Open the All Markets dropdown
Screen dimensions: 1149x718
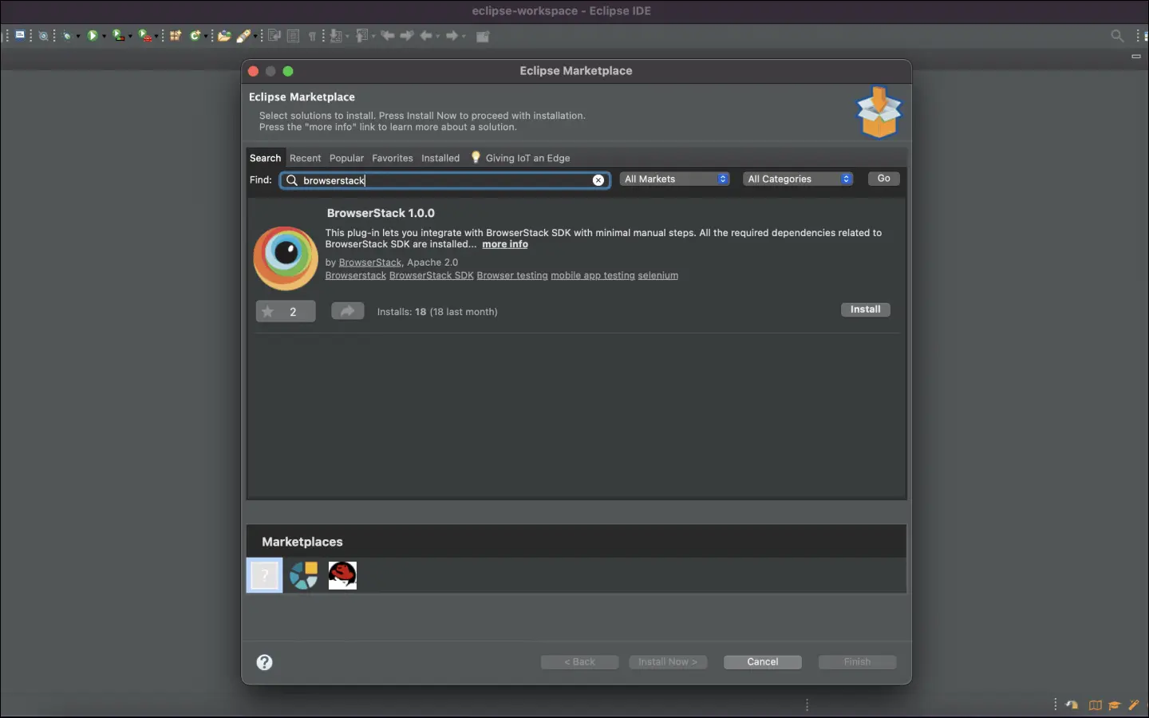675,179
